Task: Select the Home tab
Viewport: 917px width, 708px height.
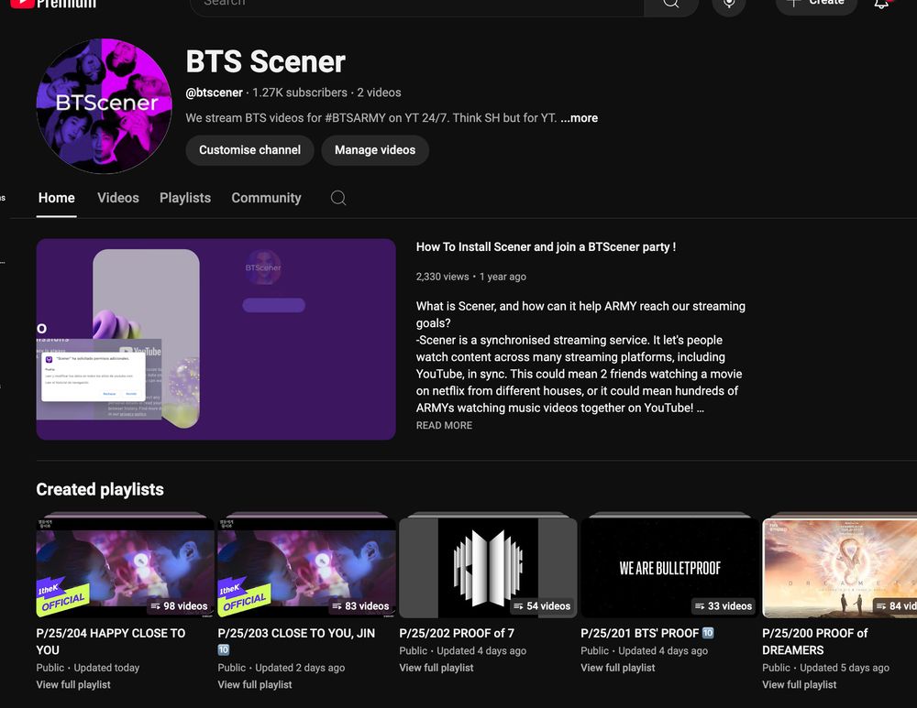Action: point(56,198)
